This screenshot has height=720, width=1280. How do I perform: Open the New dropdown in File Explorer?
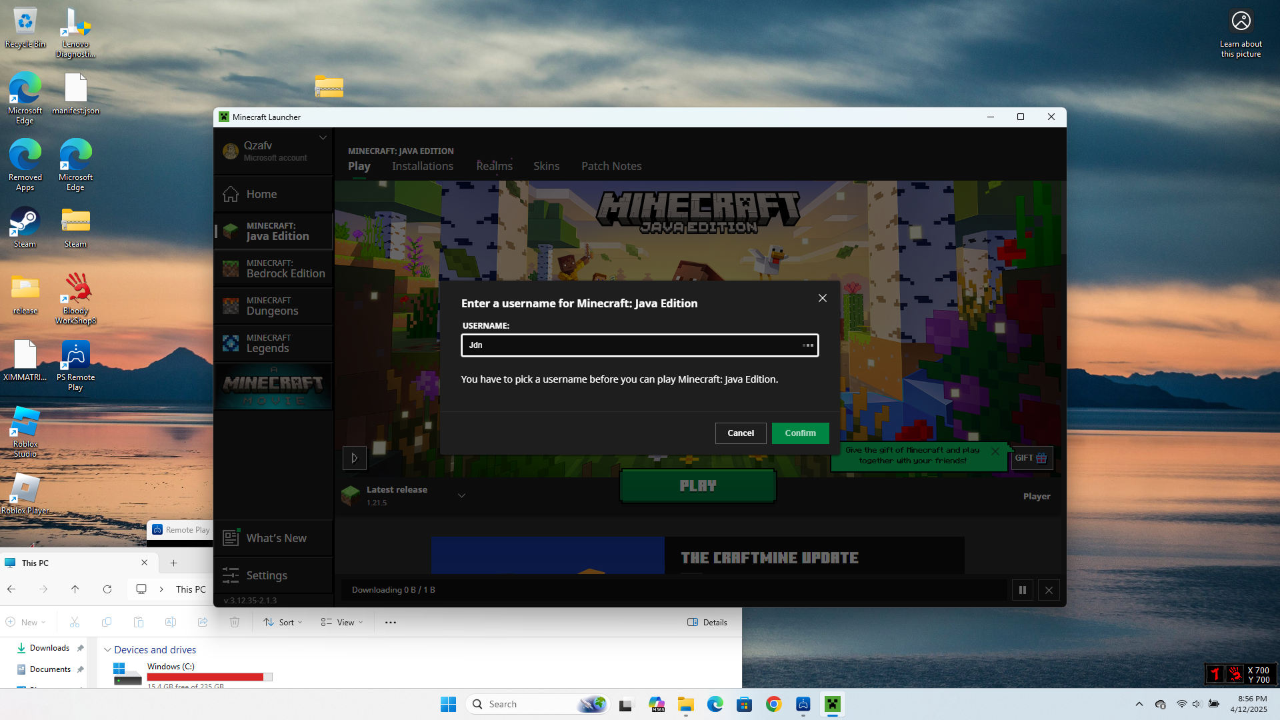click(26, 623)
